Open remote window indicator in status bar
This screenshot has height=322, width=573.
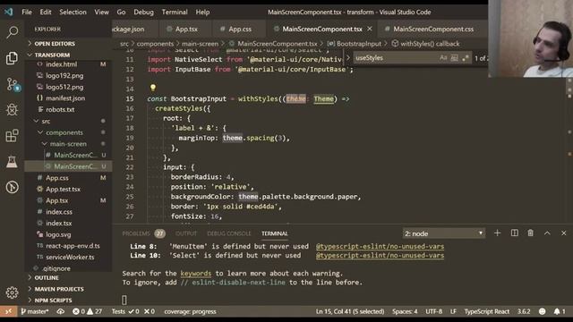tap(8, 311)
